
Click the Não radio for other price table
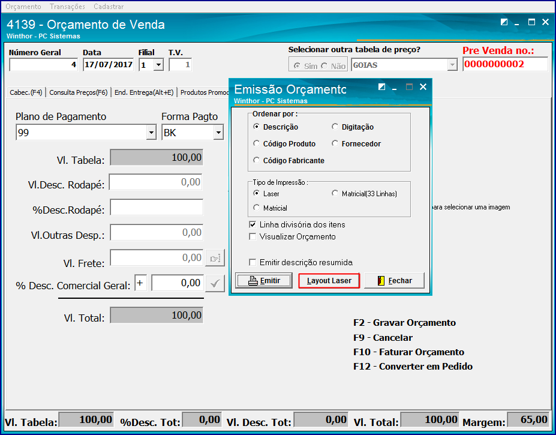tap(333, 66)
